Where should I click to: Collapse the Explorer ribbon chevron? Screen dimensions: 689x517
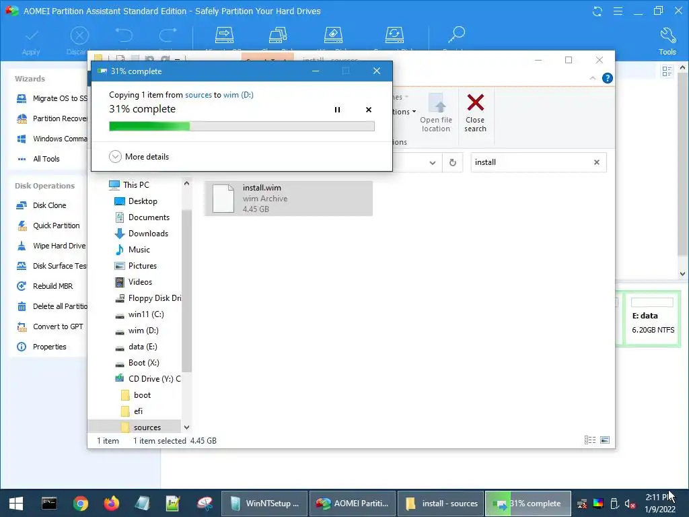pyautogui.click(x=592, y=78)
